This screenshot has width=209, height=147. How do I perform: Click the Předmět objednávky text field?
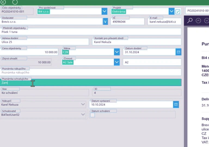coord(91,32)
